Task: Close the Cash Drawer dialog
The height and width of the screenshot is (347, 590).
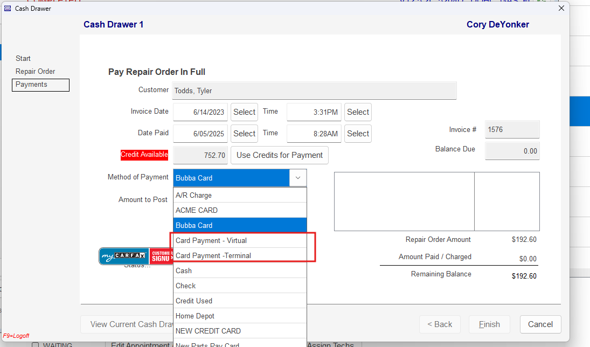Action: [561, 8]
